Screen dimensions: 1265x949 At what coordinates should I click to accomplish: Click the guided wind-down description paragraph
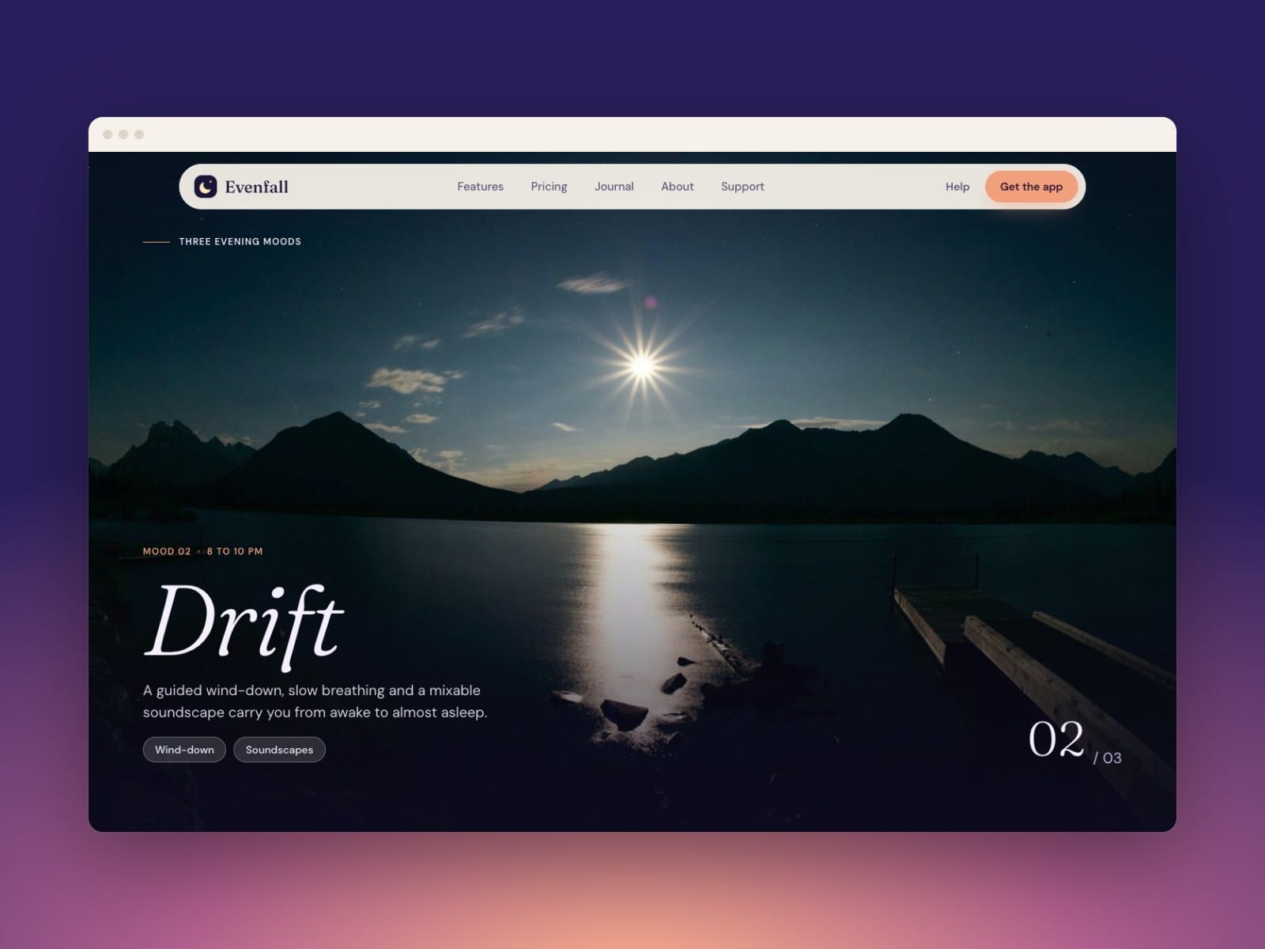click(315, 701)
